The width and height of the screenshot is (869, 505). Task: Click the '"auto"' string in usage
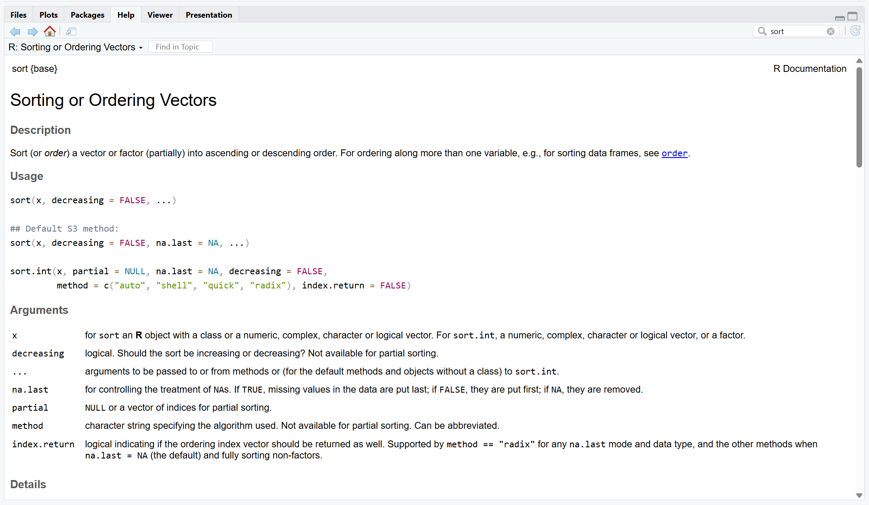pyautogui.click(x=130, y=285)
